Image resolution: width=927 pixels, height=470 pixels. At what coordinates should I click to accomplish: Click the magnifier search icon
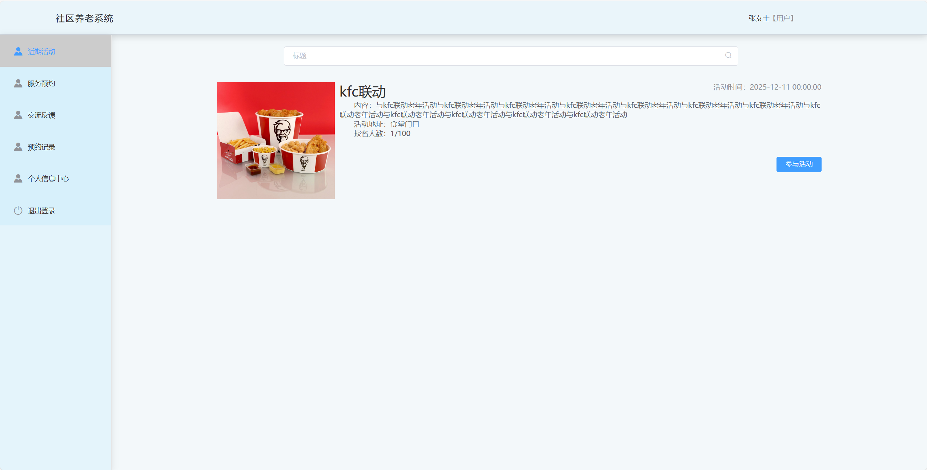coord(728,55)
